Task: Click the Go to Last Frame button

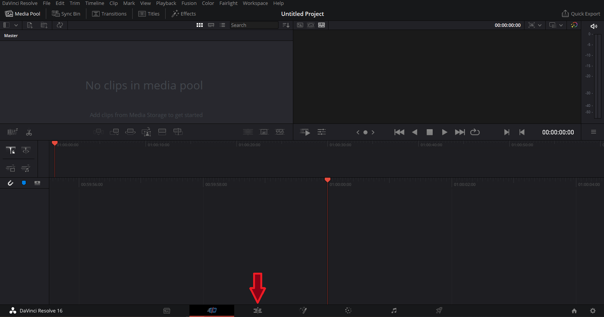Action: (460, 132)
